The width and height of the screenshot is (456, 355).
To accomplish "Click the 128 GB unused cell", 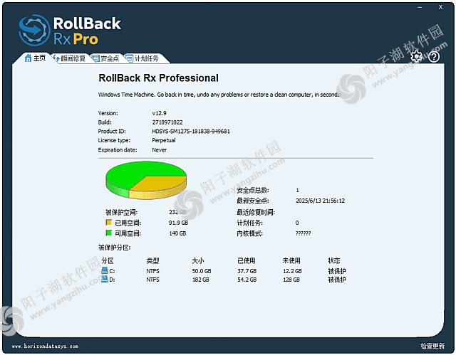I will pyautogui.click(x=291, y=280).
